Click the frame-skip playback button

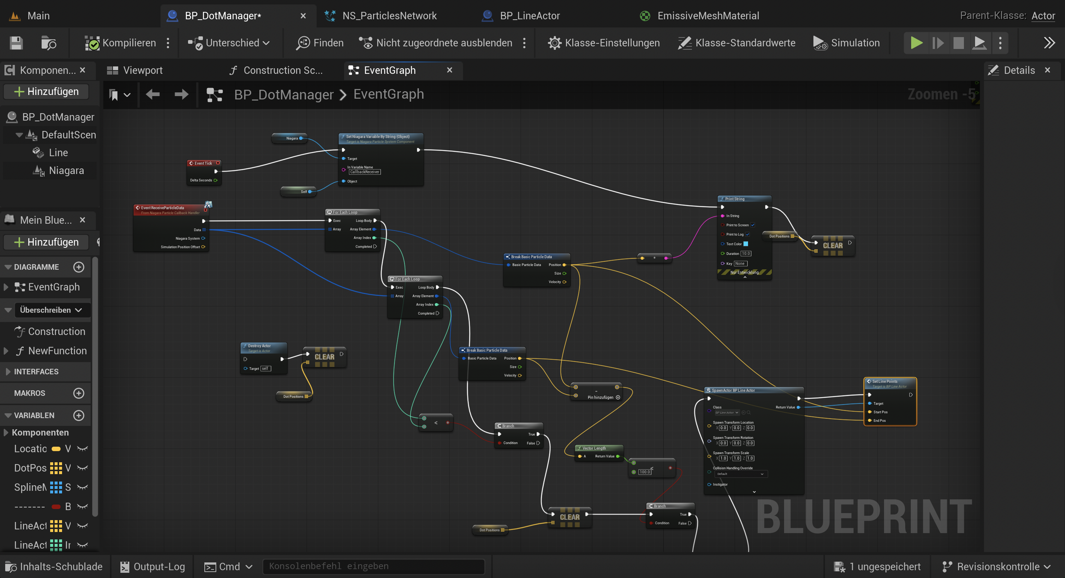938,43
